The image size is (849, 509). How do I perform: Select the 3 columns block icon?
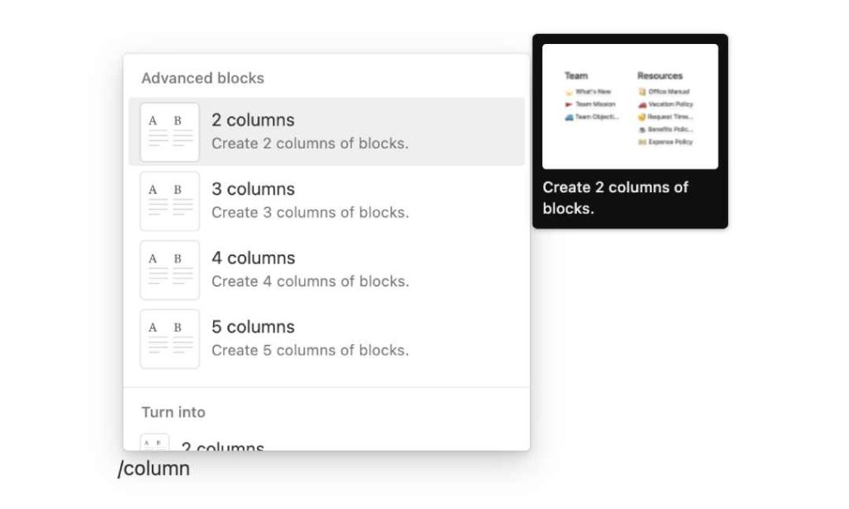(169, 200)
